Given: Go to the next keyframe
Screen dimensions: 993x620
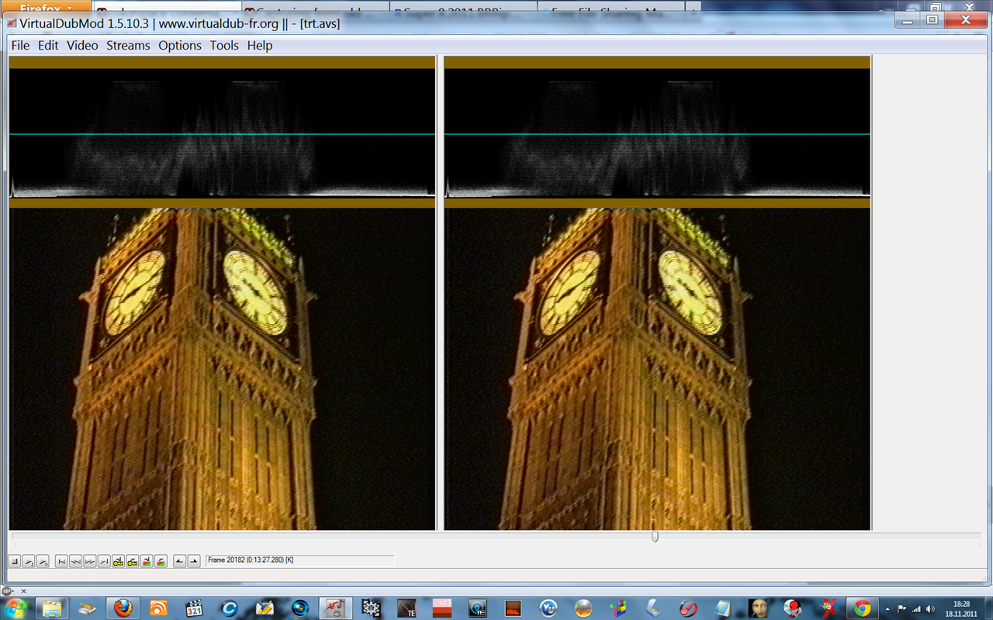Looking at the screenshot, I should point(132,561).
